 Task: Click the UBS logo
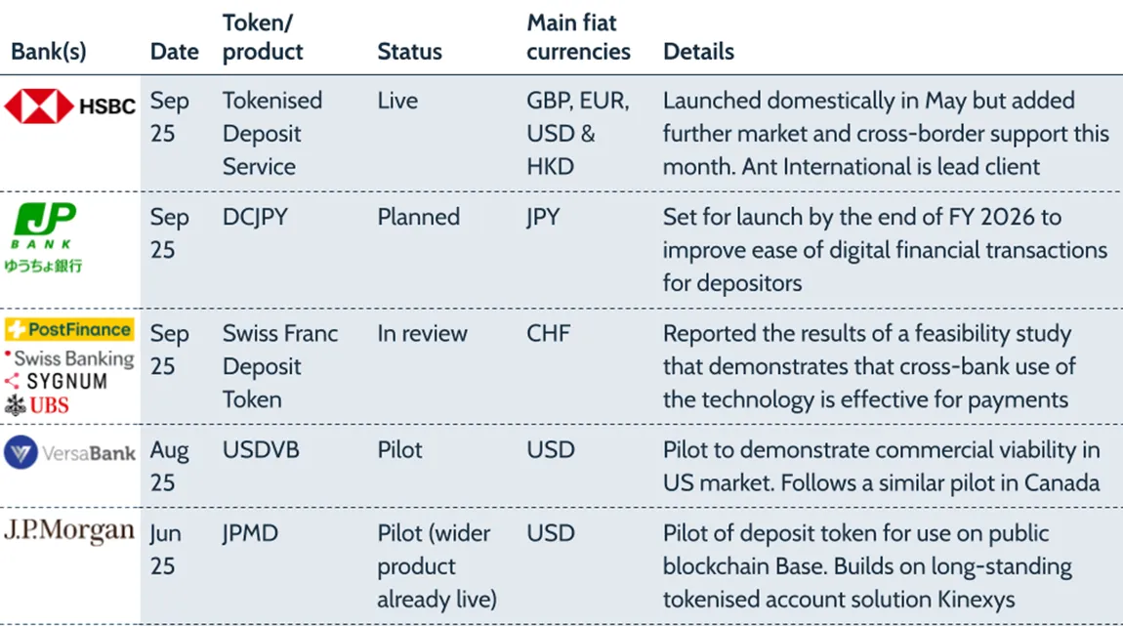click(37, 404)
